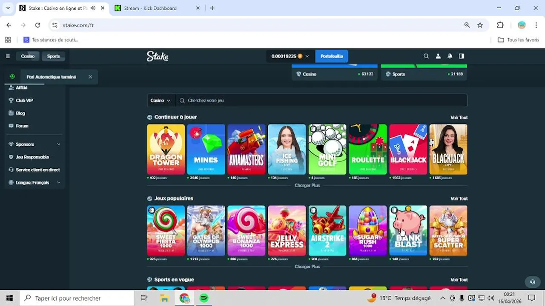The height and width of the screenshot is (306, 545).
Task: Open the balance currency dropdown
Action: tap(290, 56)
